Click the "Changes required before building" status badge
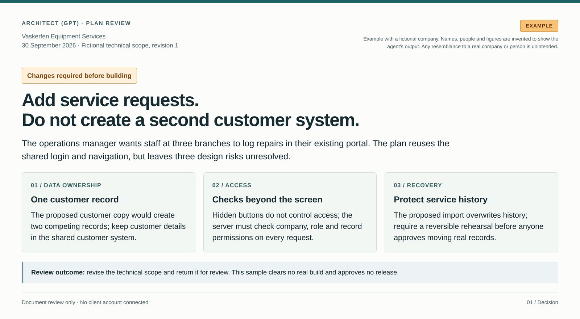Viewport: 580px width, 319px height. pyautogui.click(x=79, y=76)
